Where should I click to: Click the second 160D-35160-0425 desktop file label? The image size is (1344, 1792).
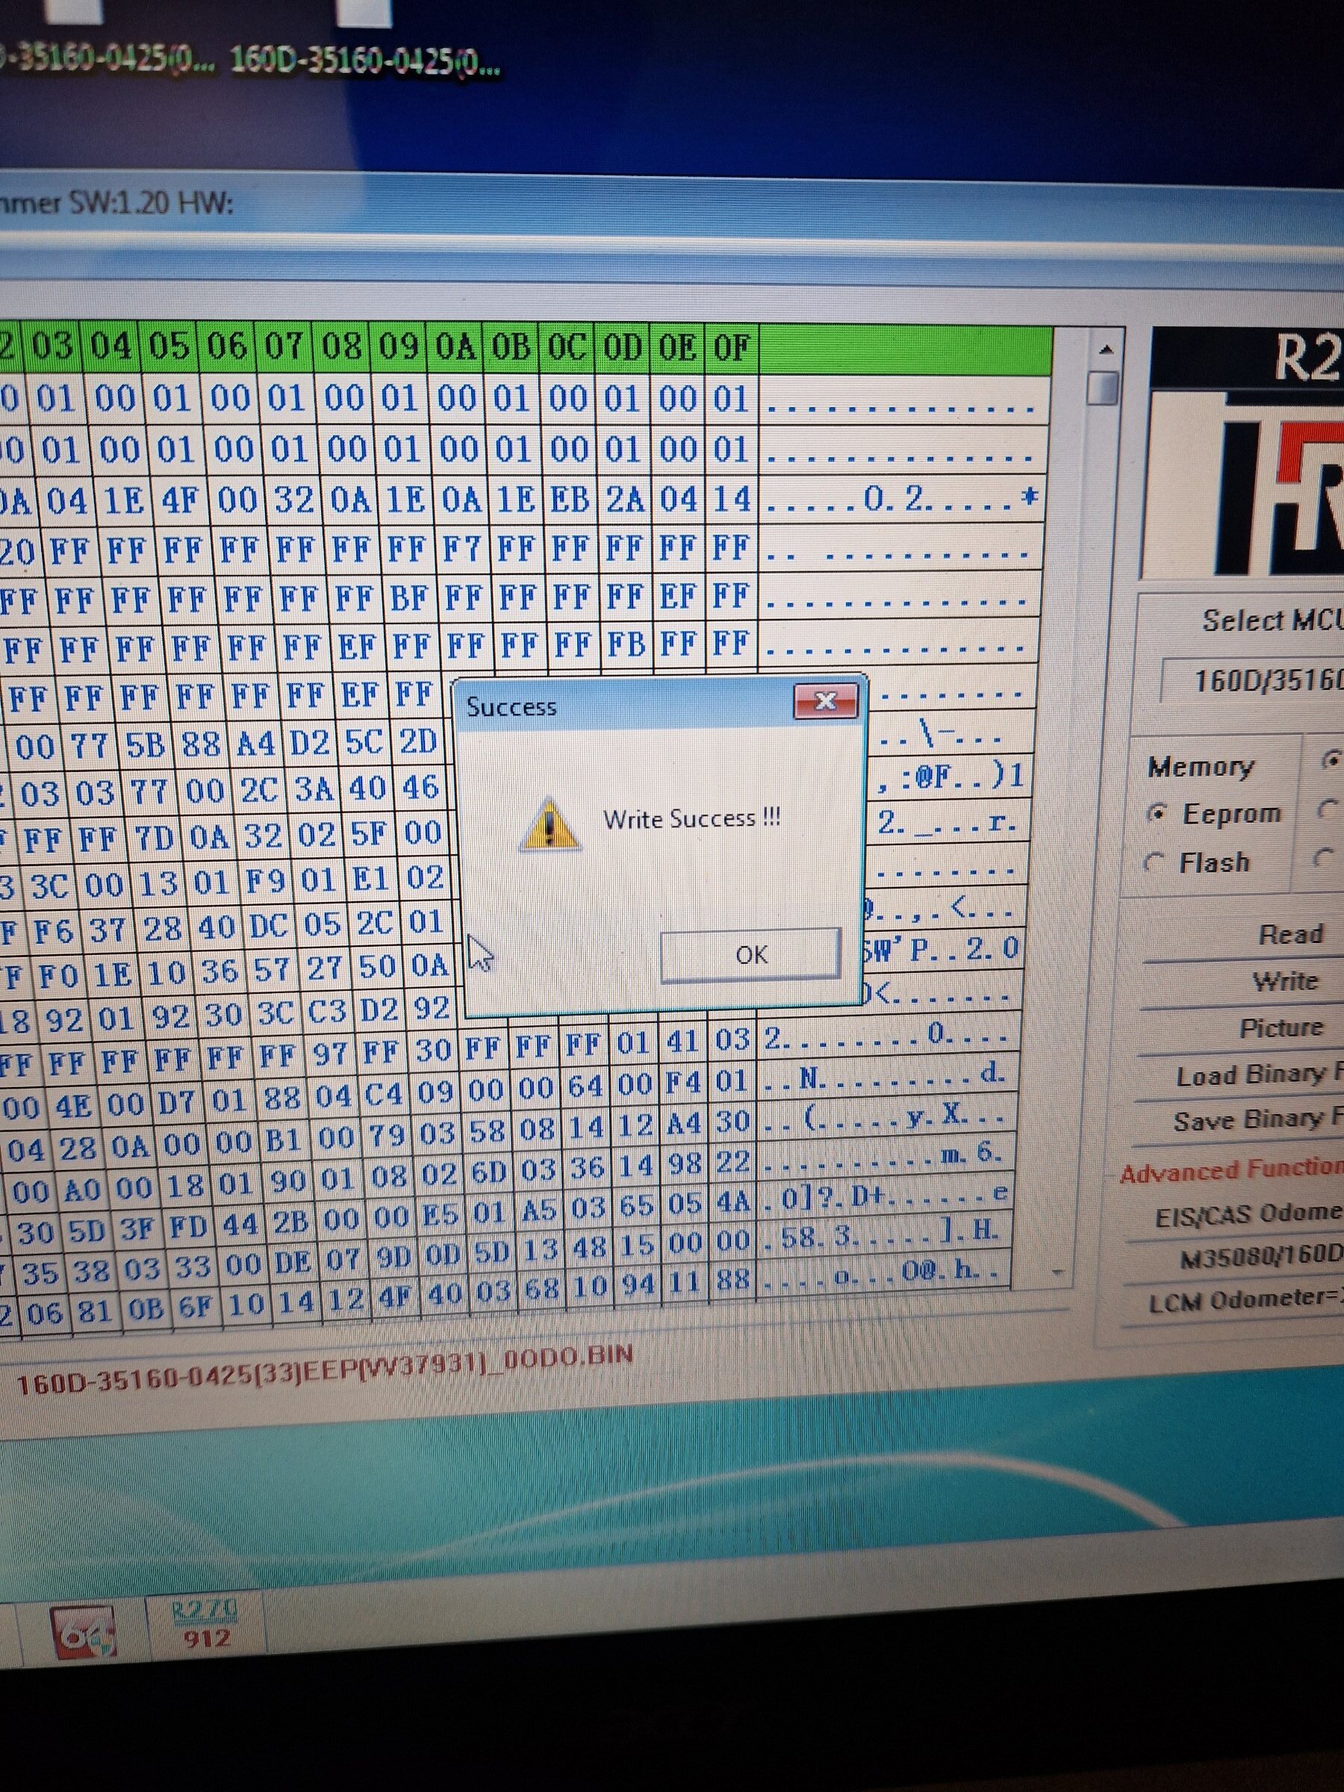[365, 61]
